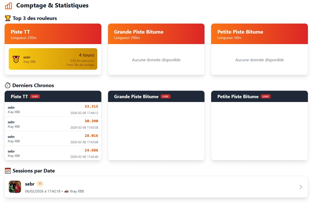Screen dimensions: 312x204
Task: Click the gold medal icon for sebr
Action: [x=16, y=59]
